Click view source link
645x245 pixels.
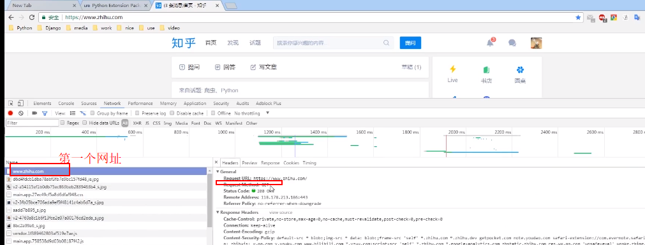[281, 212]
